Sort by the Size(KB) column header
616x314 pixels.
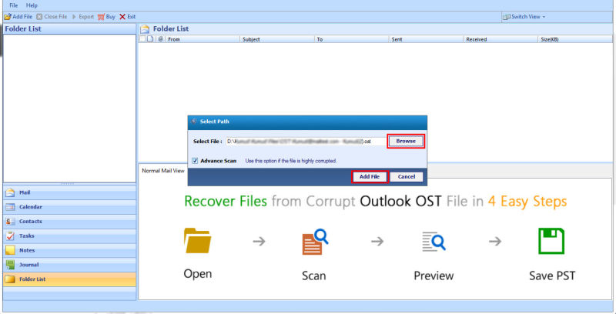[x=575, y=39]
